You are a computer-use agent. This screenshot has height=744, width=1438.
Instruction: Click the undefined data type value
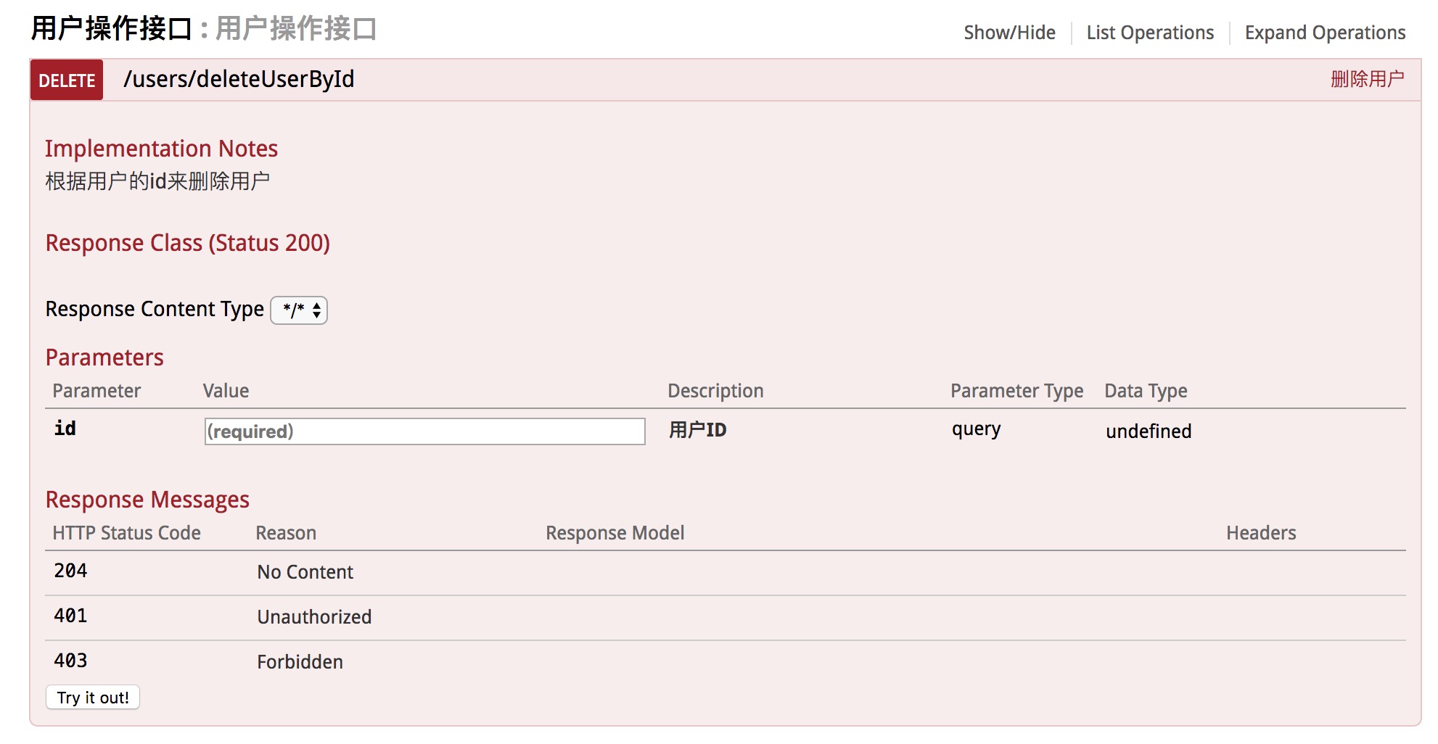(x=1148, y=431)
